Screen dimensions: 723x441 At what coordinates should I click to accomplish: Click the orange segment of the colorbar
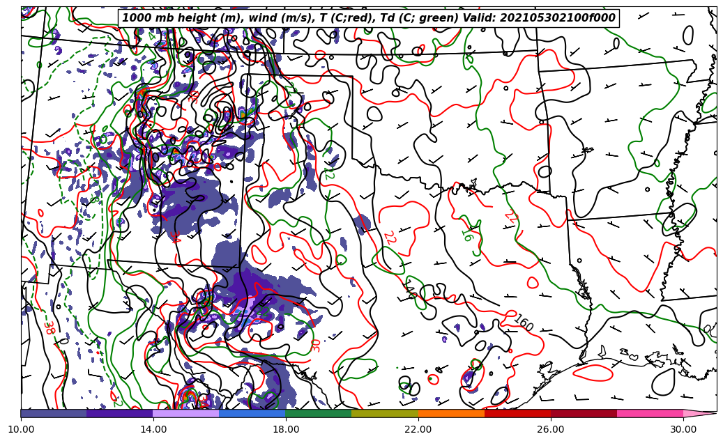pyautogui.click(x=451, y=413)
